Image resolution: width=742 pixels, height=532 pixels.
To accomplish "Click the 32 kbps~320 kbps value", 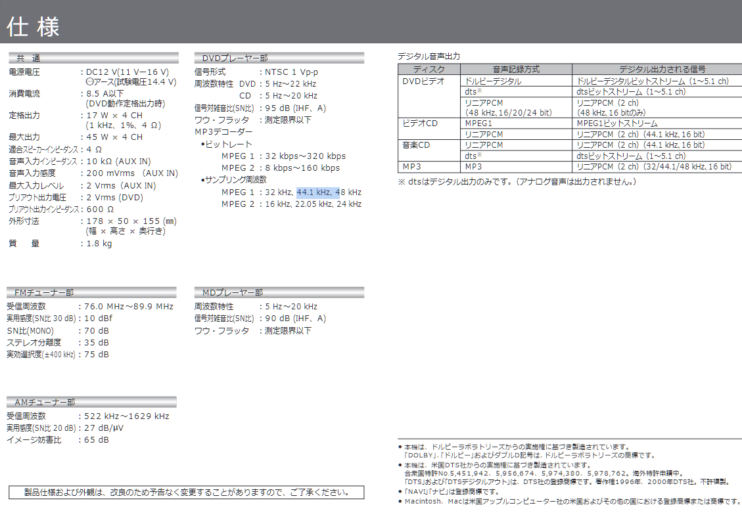I will coord(305,156).
